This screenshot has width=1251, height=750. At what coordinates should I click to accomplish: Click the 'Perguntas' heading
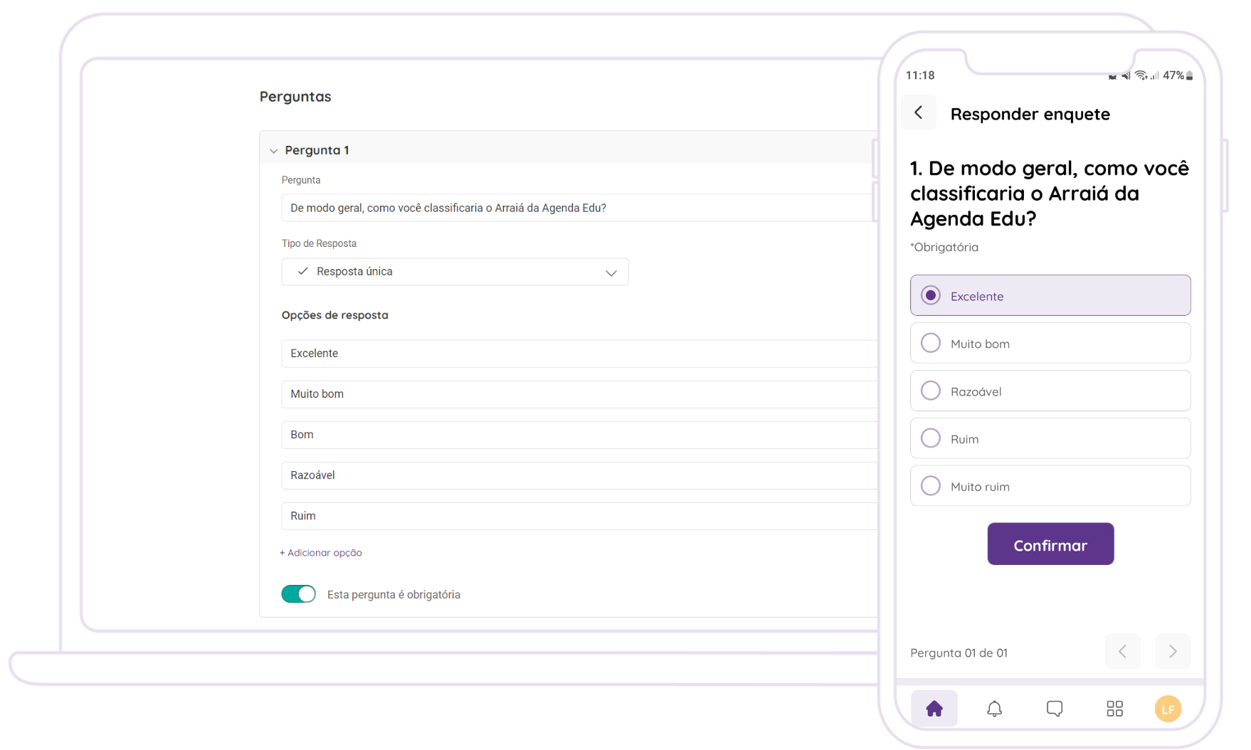(295, 97)
